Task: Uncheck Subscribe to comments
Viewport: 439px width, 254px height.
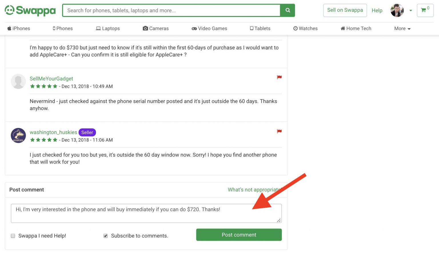Action: point(105,236)
